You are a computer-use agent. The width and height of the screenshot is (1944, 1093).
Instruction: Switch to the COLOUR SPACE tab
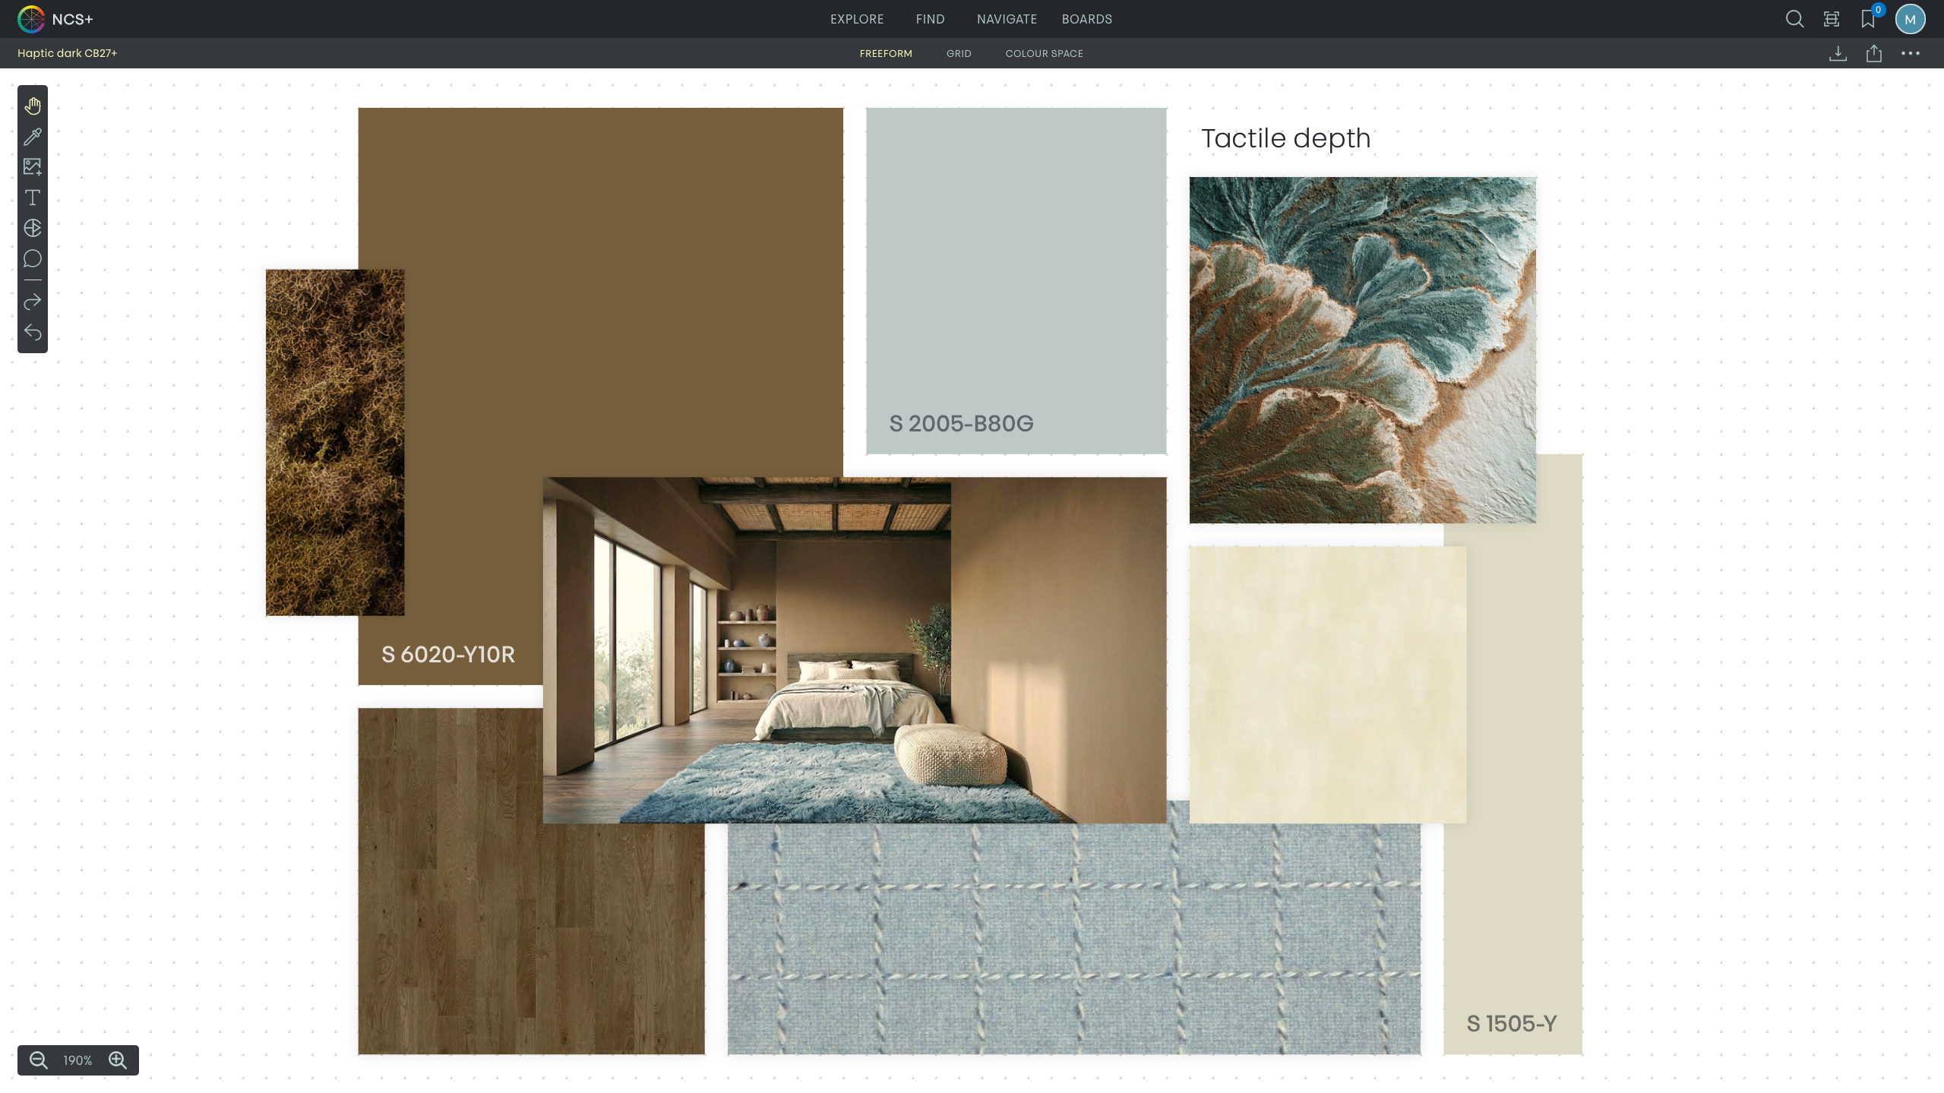(x=1045, y=53)
